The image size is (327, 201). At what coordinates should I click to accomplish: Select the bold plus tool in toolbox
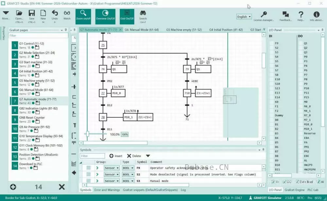coord(74,87)
